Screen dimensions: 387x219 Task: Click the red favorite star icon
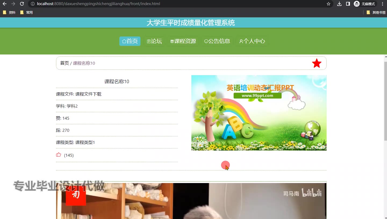point(317,63)
